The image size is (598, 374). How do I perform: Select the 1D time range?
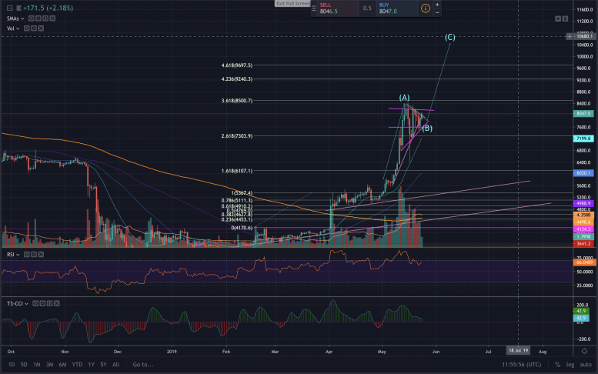pyautogui.click(x=12, y=365)
